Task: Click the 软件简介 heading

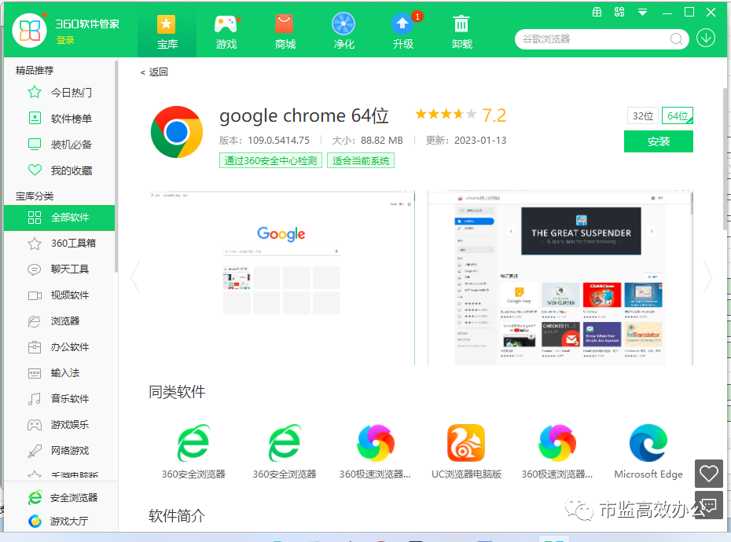Action: click(177, 516)
